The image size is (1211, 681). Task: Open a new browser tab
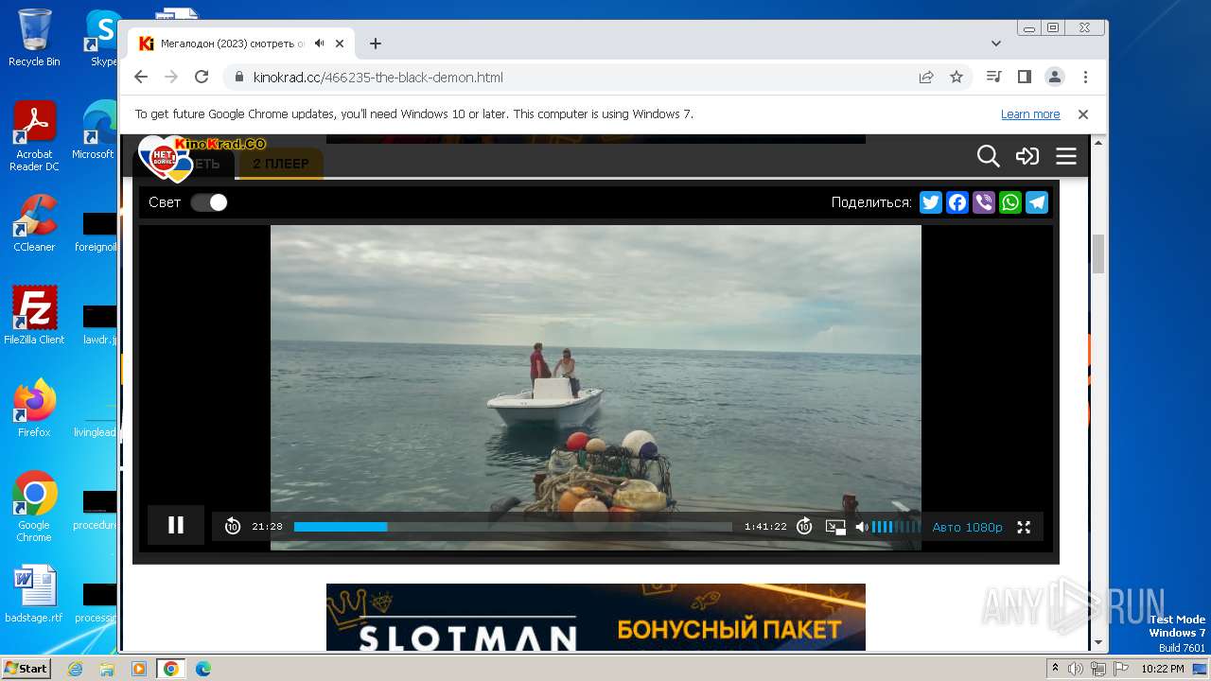[x=376, y=44]
